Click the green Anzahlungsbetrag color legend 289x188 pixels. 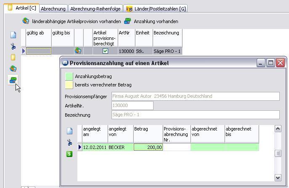pyautogui.click(x=69, y=76)
